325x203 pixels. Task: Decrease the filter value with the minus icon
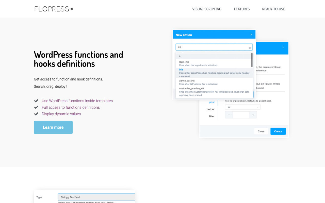[x=229, y=115]
